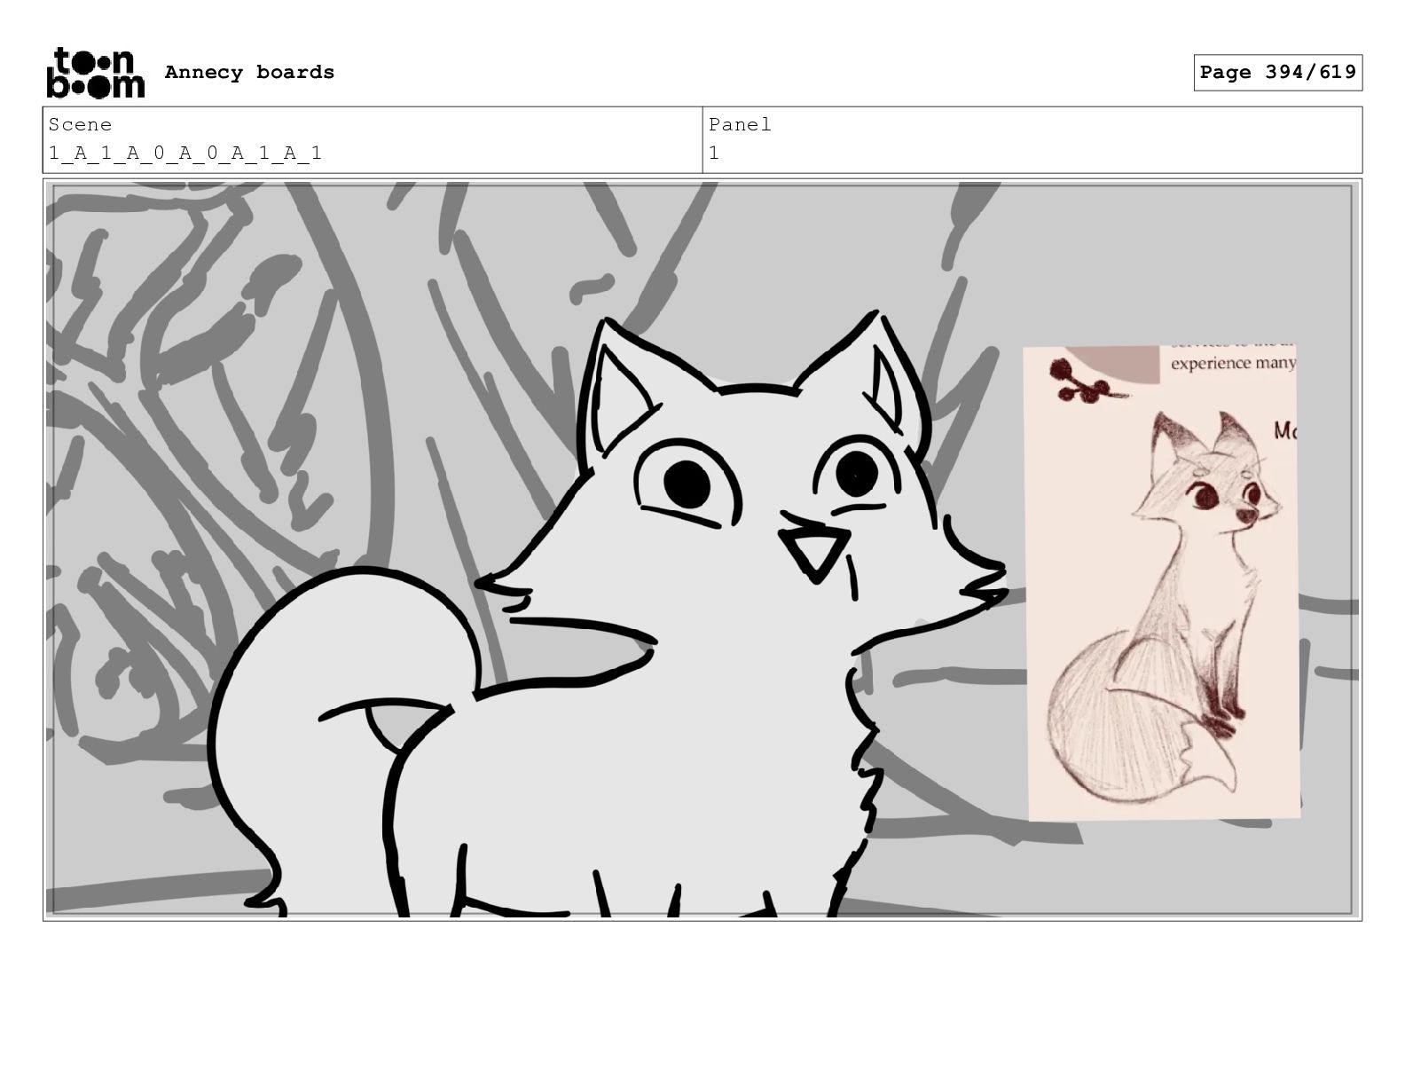Click the 'Page 394/619' page indicator
Viewport: 1405px width, 1086px height.
point(1277,73)
